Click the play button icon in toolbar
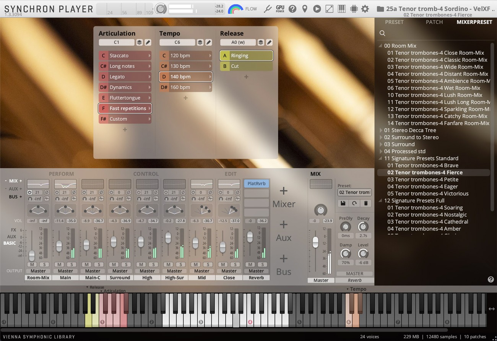Image resolution: width=497 pixels, height=341 pixels. [317, 8]
